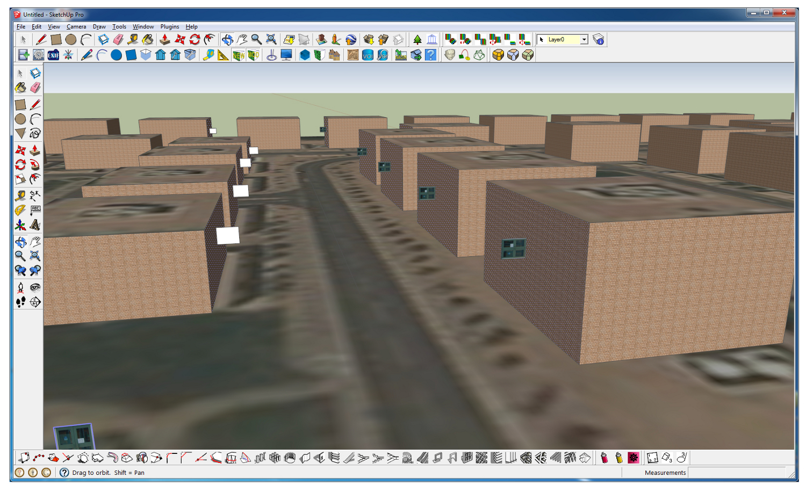The image size is (806, 492).
Task: Click the first circular status bar icon
Action: [19, 473]
